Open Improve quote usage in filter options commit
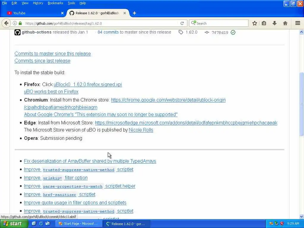The width and height of the screenshot is (304, 228). (75, 202)
